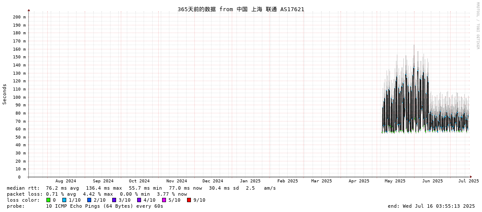This screenshot has width=482, height=212.
Task: Click the May 2025 axis label
Action: (395, 181)
